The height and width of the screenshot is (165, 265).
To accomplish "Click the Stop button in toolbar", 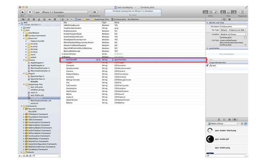I will (30, 12).
